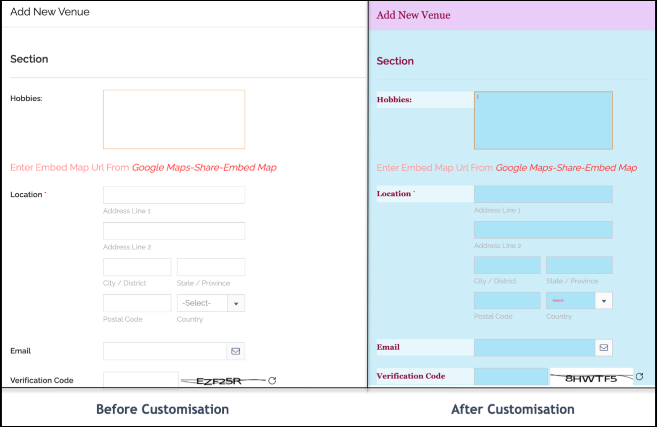The image size is (657, 427).
Task: Open the Country dropdown in the before form
Action: point(211,303)
